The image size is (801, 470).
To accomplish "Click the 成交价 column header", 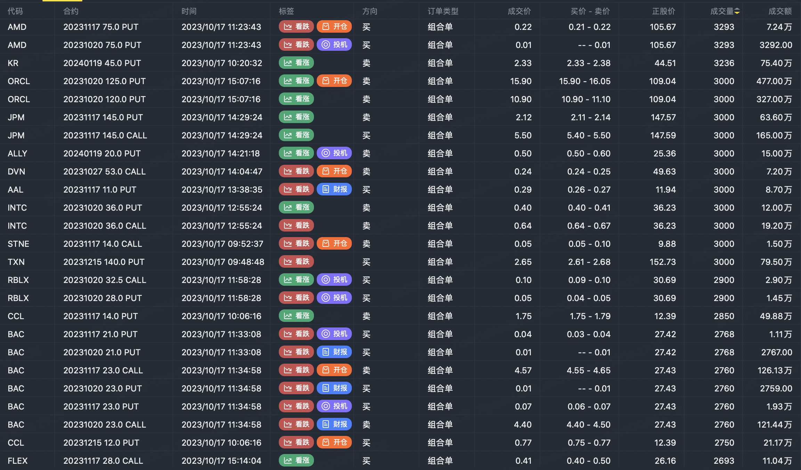I will (x=519, y=11).
